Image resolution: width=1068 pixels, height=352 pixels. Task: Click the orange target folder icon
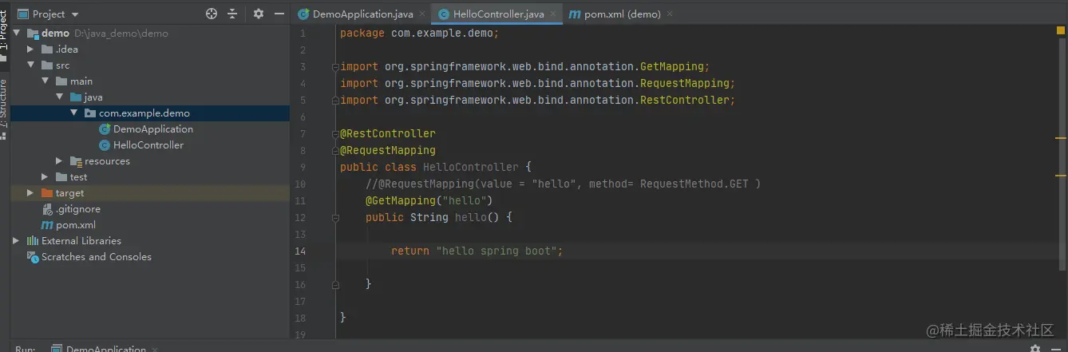pyautogui.click(x=47, y=192)
